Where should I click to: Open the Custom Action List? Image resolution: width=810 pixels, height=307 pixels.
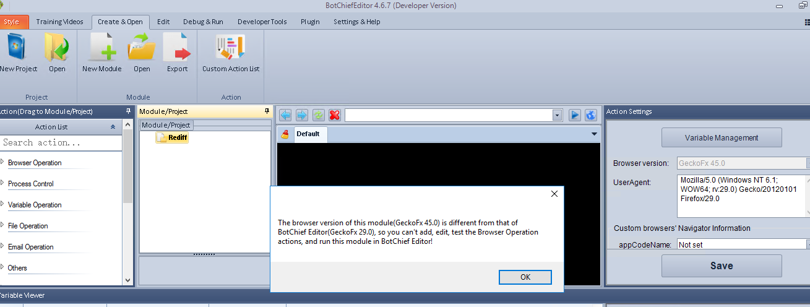pyautogui.click(x=231, y=48)
